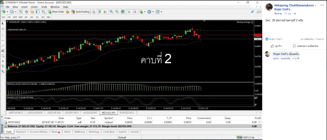Select the crosshair tool in left toolbar

point(3,29)
